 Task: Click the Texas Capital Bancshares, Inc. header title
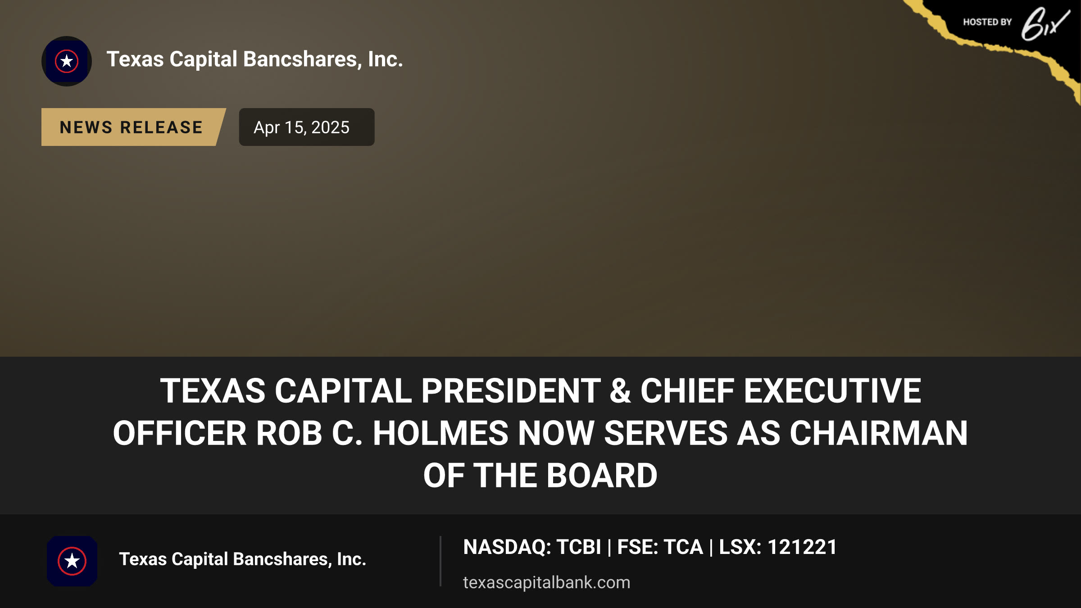point(254,59)
